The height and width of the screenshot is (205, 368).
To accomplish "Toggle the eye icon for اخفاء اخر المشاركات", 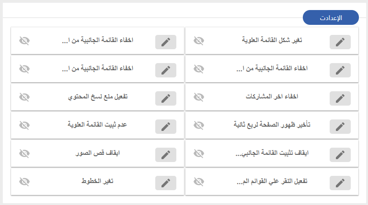I will pyautogui.click(x=199, y=97).
